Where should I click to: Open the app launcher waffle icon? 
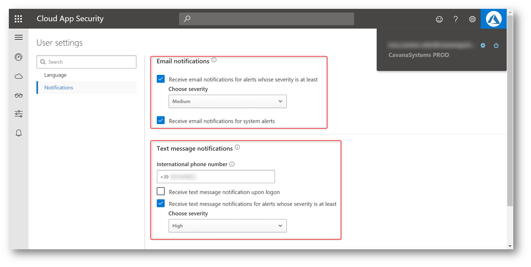pos(18,19)
